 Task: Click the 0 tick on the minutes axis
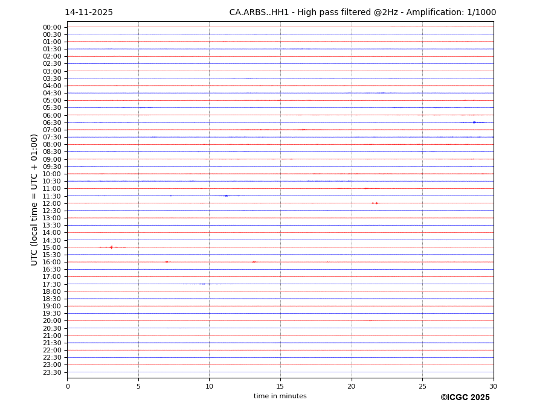pos(68,386)
